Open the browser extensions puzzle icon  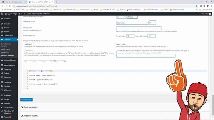204,6
